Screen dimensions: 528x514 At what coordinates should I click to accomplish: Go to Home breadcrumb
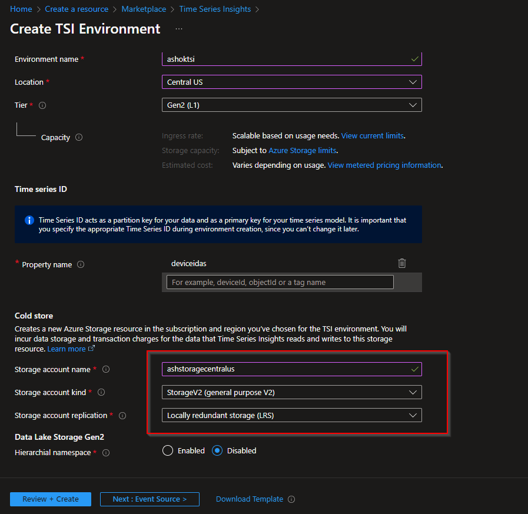tap(21, 9)
